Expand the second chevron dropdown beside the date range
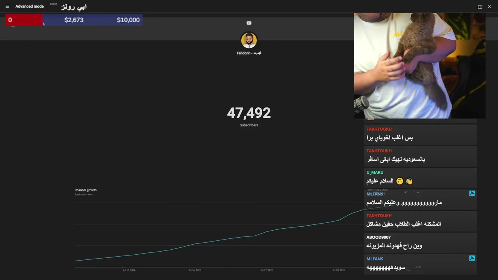This screenshot has width=498, height=280. coord(418,192)
